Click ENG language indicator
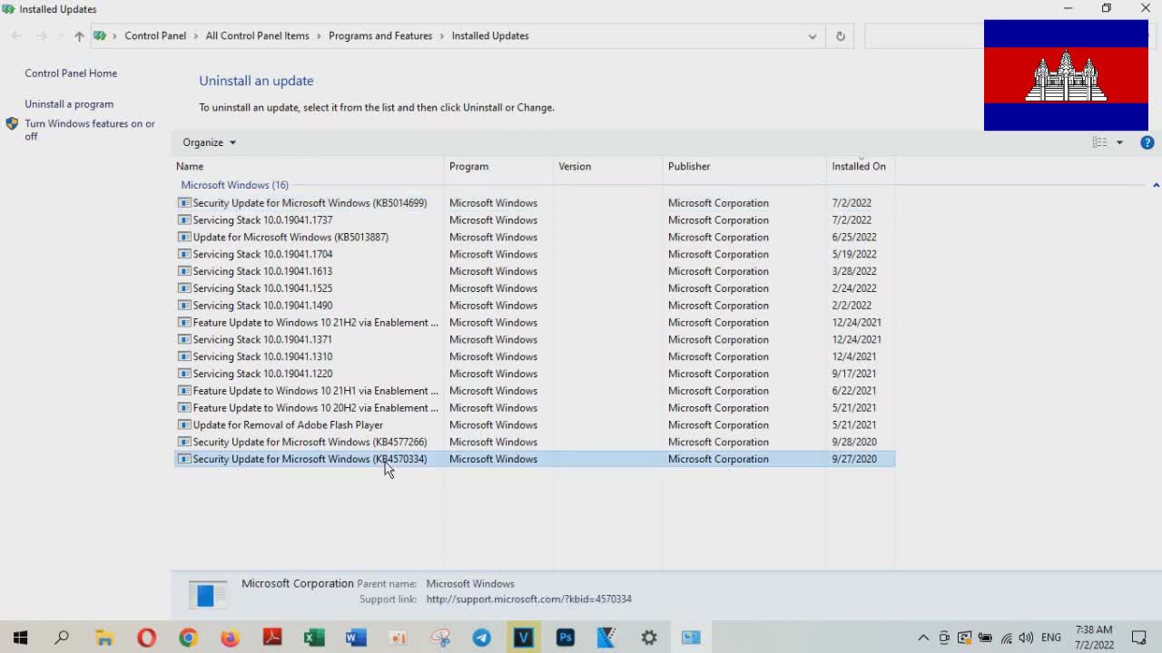This screenshot has width=1162, height=653. [x=1051, y=638]
